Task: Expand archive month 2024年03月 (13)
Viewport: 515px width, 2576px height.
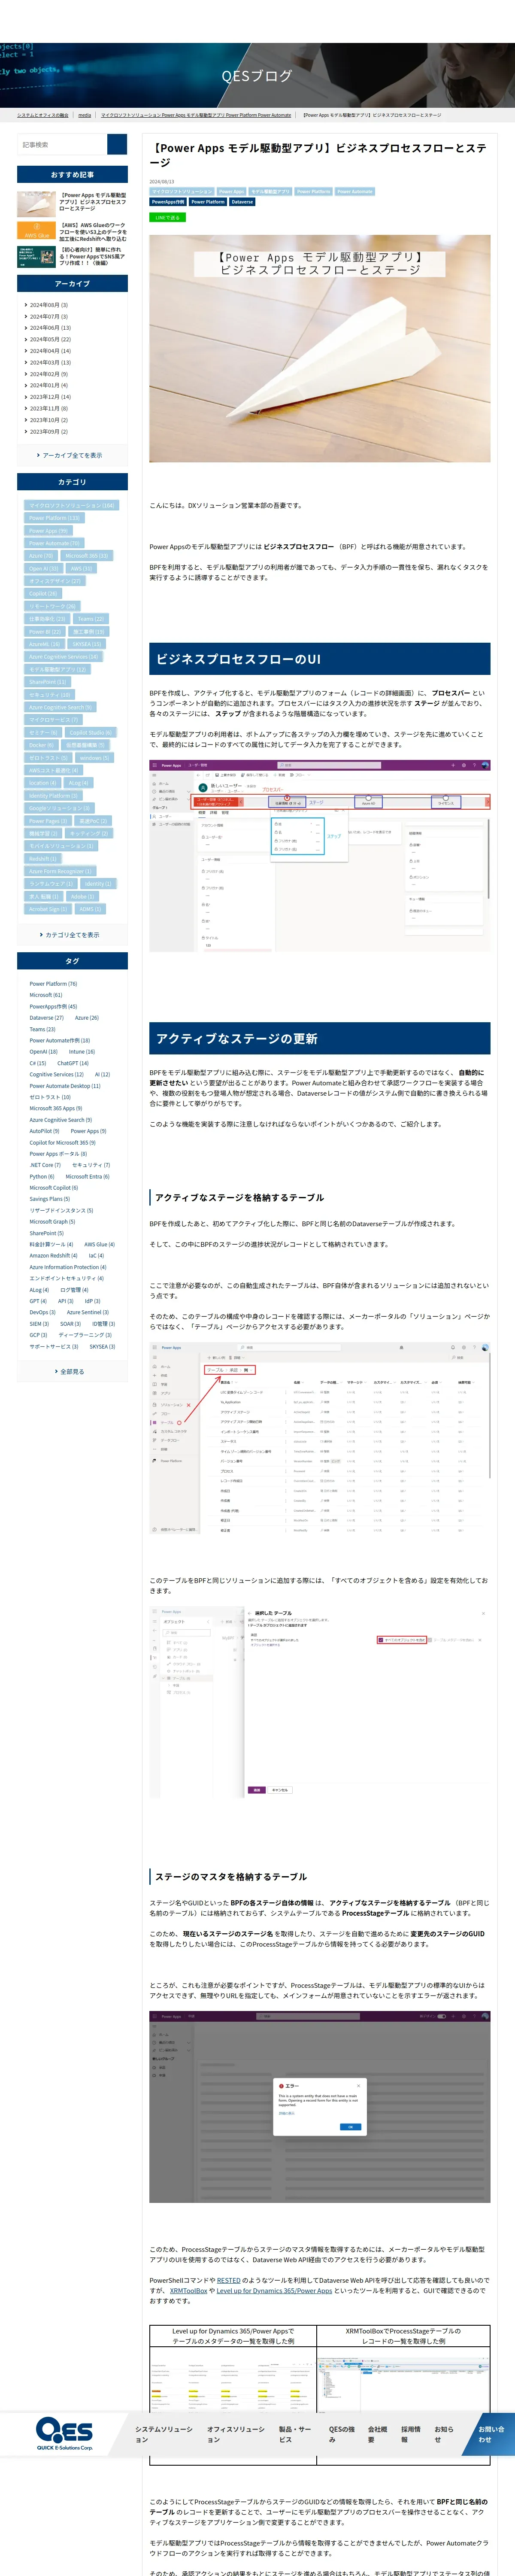Action: click(x=50, y=362)
